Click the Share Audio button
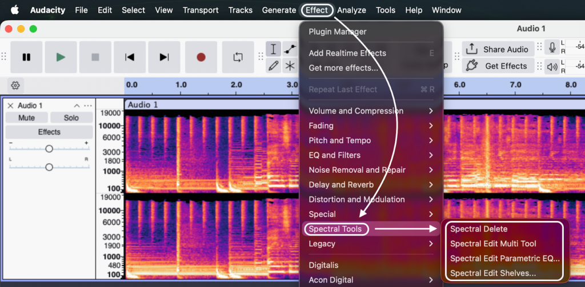 coord(498,49)
